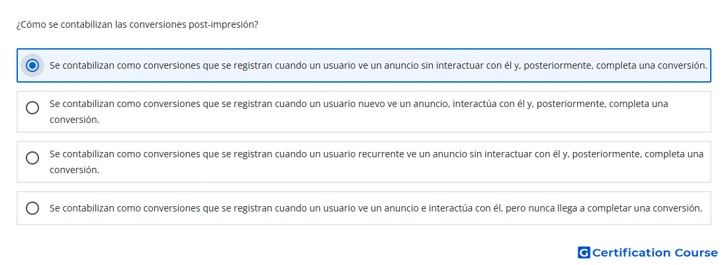
Task: Click the word 'post-impresión' in the question
Action: click(222, 24)
